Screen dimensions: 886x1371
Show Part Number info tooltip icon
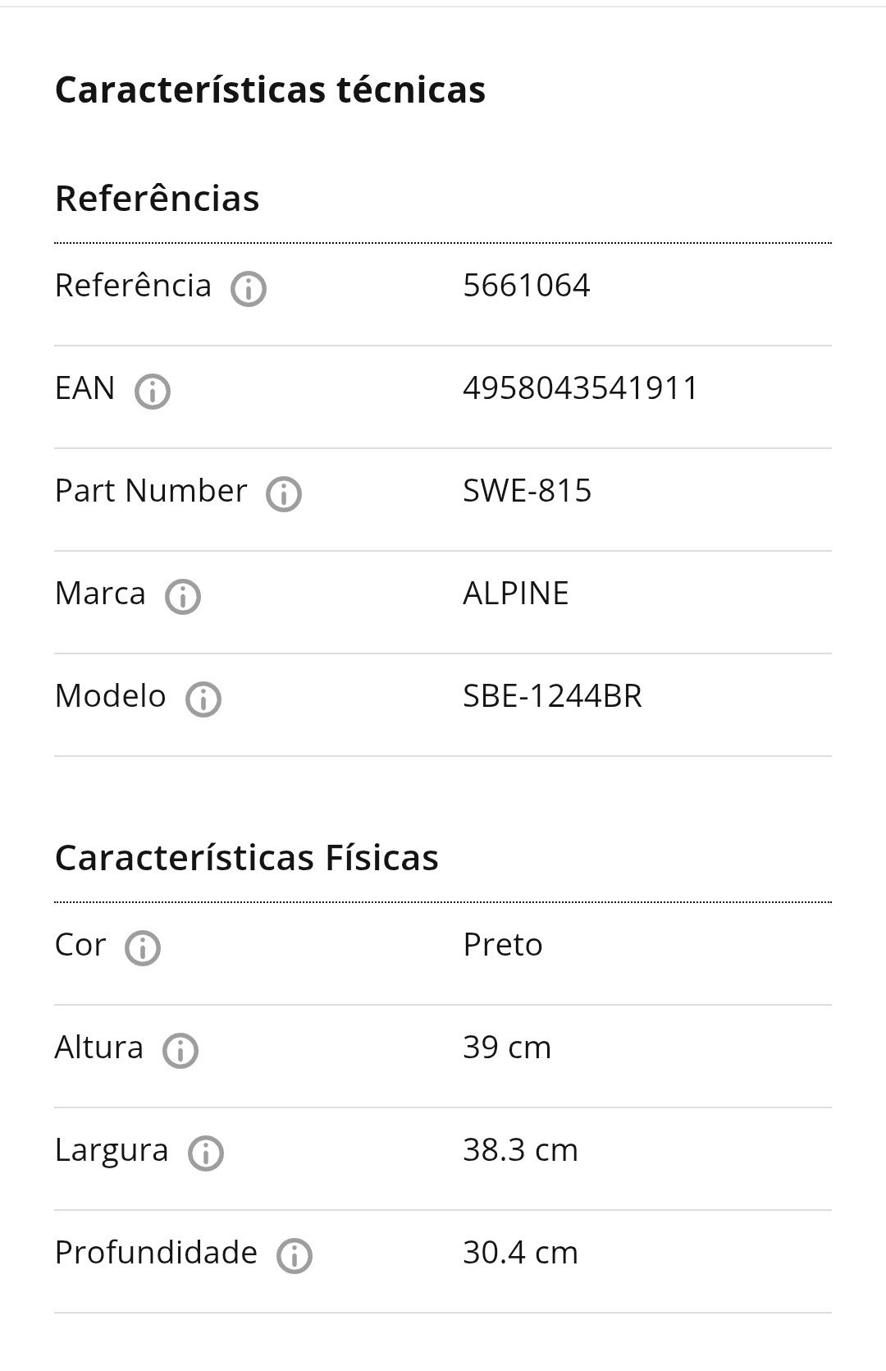tap(284, 494)
